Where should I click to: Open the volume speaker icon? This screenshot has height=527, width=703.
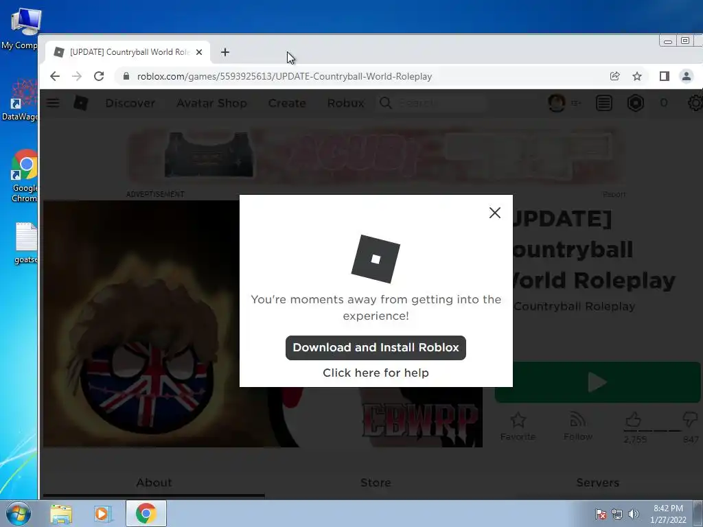click(634, 514)
